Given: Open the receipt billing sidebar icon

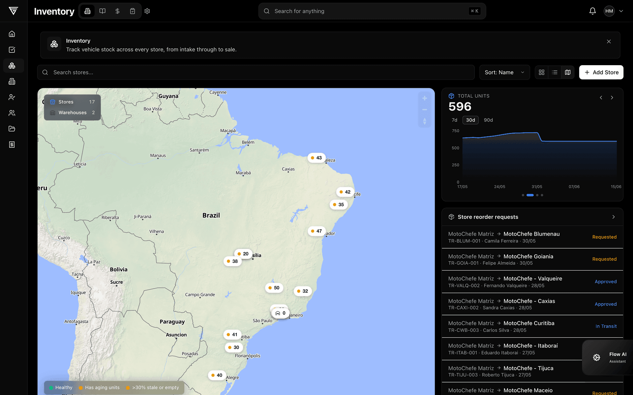Looking at the screenshot, I should coord(12,145).
